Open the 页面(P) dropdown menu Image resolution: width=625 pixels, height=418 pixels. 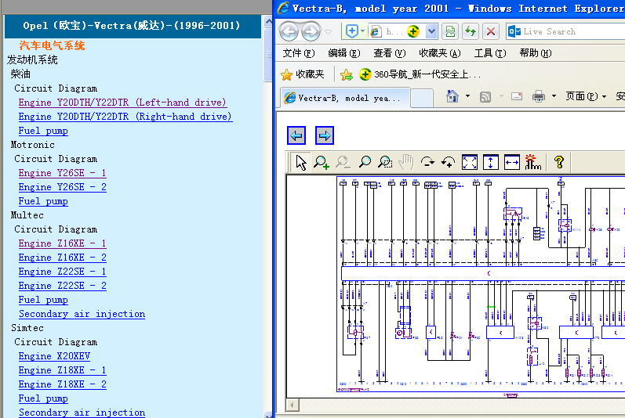tap(586, 96)
